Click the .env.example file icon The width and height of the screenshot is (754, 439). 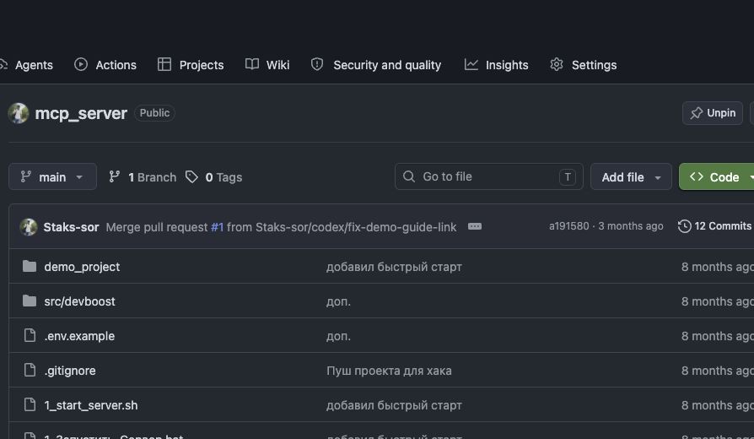[x=30, y=335]
